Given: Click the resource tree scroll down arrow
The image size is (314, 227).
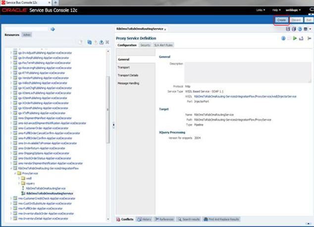Looking at the screenshot, I should tap(108, 219).
